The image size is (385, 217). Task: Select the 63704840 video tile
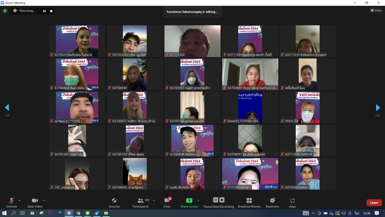pyautogui.click(x=135, y=74)
